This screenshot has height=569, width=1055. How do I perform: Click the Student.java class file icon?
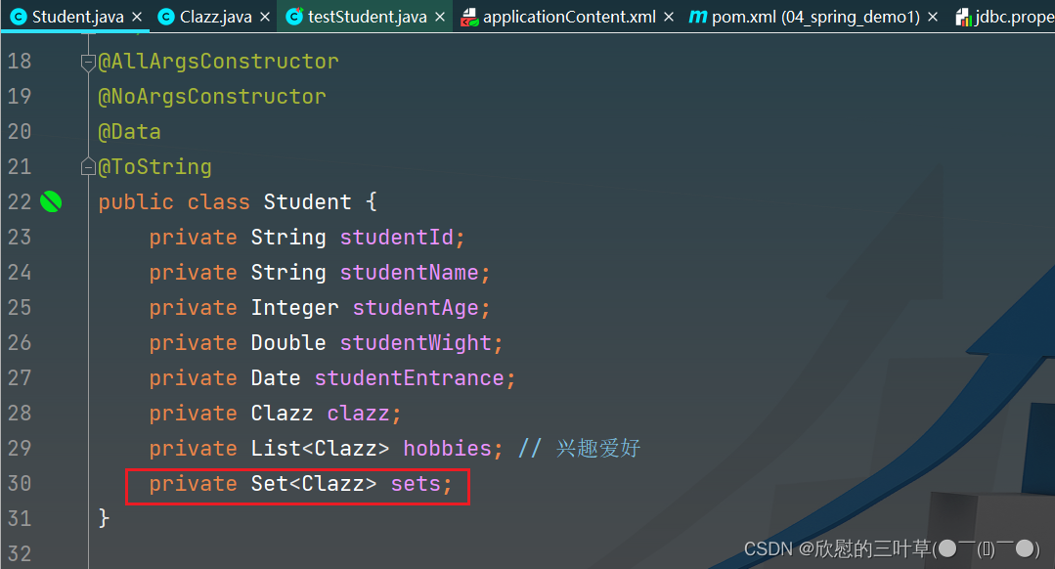click(x=18, y=17)
